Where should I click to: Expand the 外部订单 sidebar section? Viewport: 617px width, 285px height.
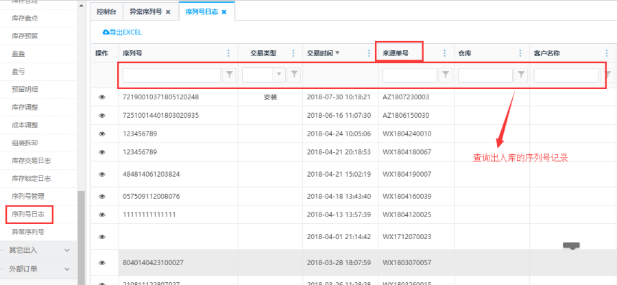pyautogui.click(x=67, y=269)
